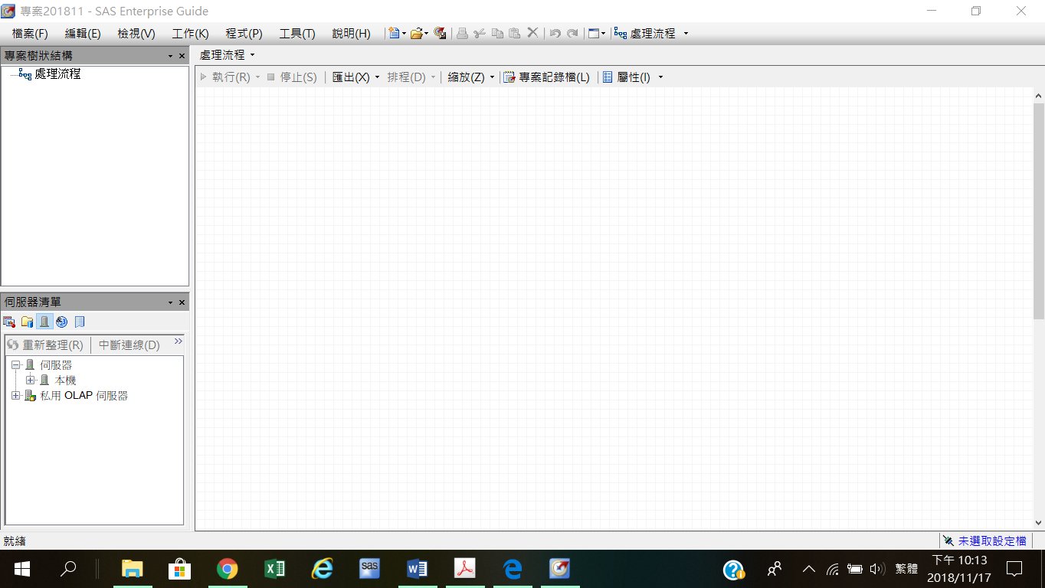Click the Paste clipboard icon

point(515,34)
